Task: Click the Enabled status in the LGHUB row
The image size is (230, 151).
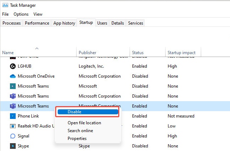Action: pos(139,66)
